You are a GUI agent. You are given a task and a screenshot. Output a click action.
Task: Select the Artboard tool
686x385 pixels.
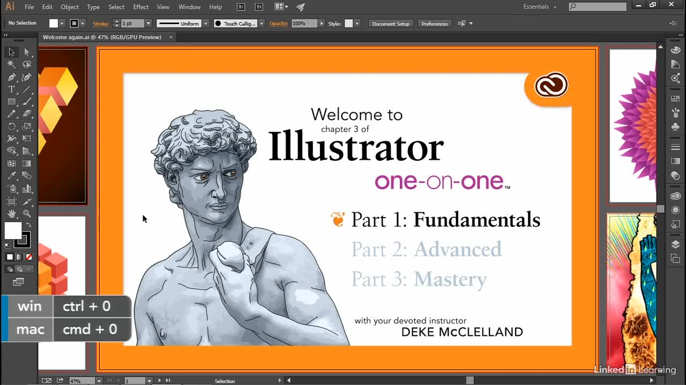click(x=11, y=202)
